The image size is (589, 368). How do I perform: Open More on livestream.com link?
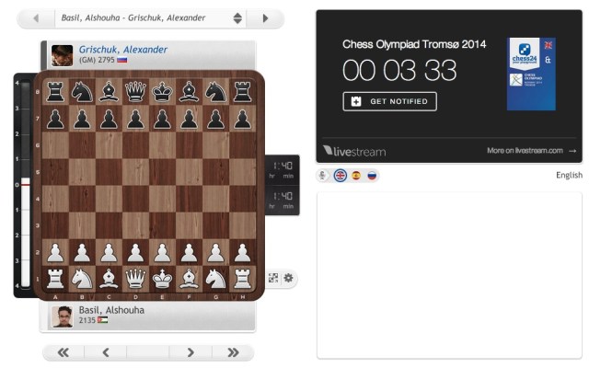[x=531, y=151]
